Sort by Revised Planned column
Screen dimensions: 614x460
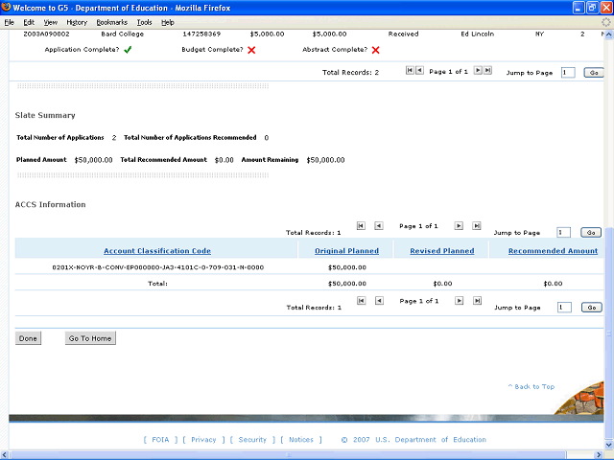442,251
